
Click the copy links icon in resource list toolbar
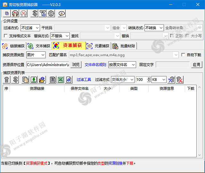(x=25, y=79)
